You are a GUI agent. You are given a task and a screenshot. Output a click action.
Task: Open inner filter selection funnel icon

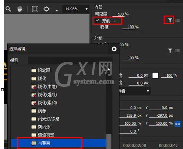pyautogui.click(x=170, y=20)
